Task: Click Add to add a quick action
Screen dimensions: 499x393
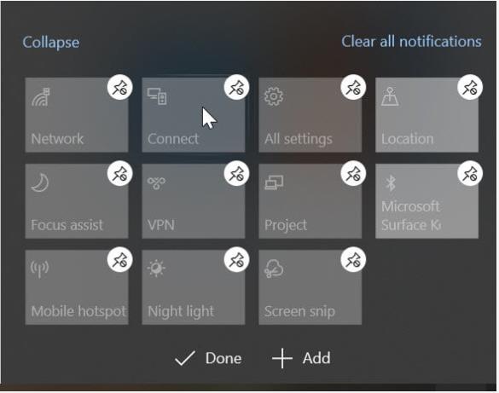Action: (x=301, y=358)
